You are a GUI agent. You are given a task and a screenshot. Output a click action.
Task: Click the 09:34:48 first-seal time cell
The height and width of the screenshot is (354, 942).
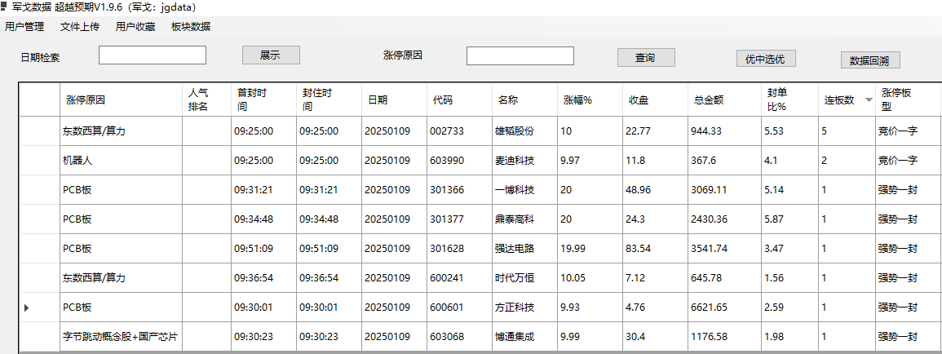(263, 219)
